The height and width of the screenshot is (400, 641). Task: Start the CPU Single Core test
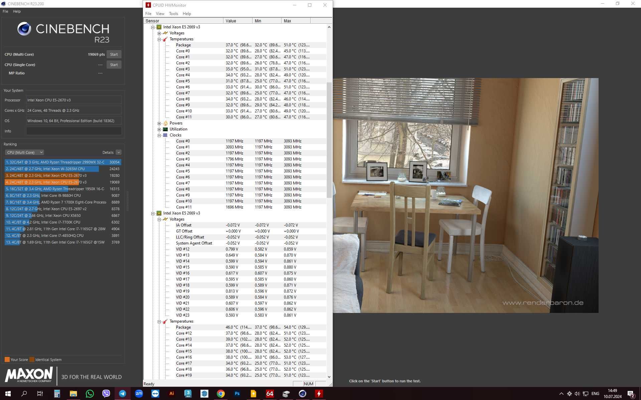coord(114,65)
